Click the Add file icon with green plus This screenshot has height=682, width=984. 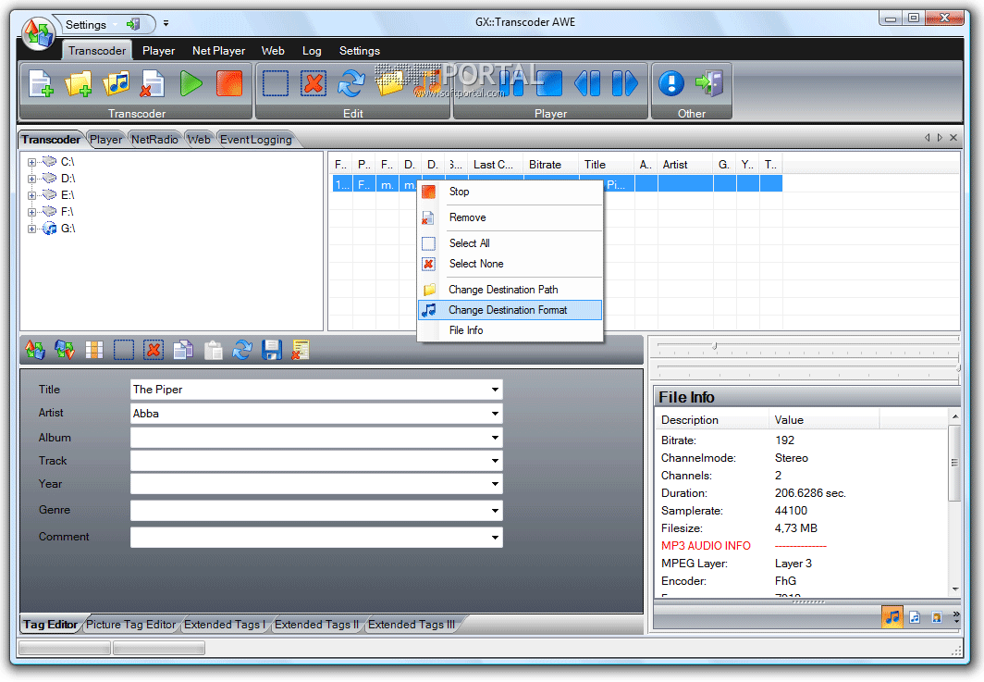coord(41,83)
